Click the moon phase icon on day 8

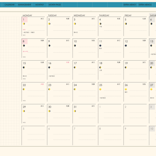[x=24, y=45]
